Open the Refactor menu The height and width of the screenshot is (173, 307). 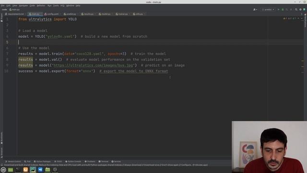click(x=41, y=6)
